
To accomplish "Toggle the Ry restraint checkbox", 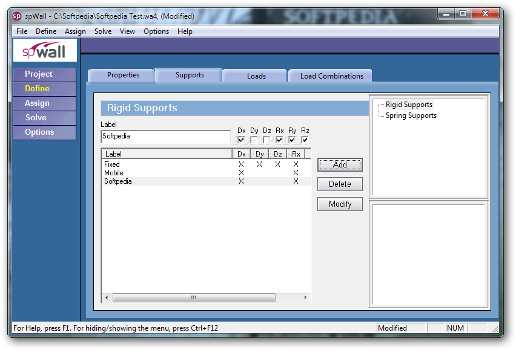I will point(292,140).
